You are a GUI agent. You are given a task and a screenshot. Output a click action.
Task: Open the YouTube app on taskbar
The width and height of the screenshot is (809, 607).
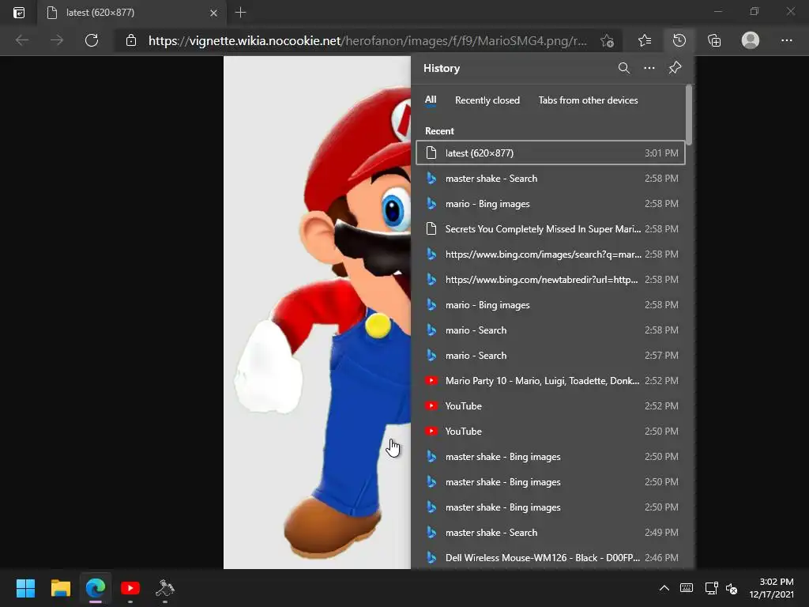click(x=130, y=588)
